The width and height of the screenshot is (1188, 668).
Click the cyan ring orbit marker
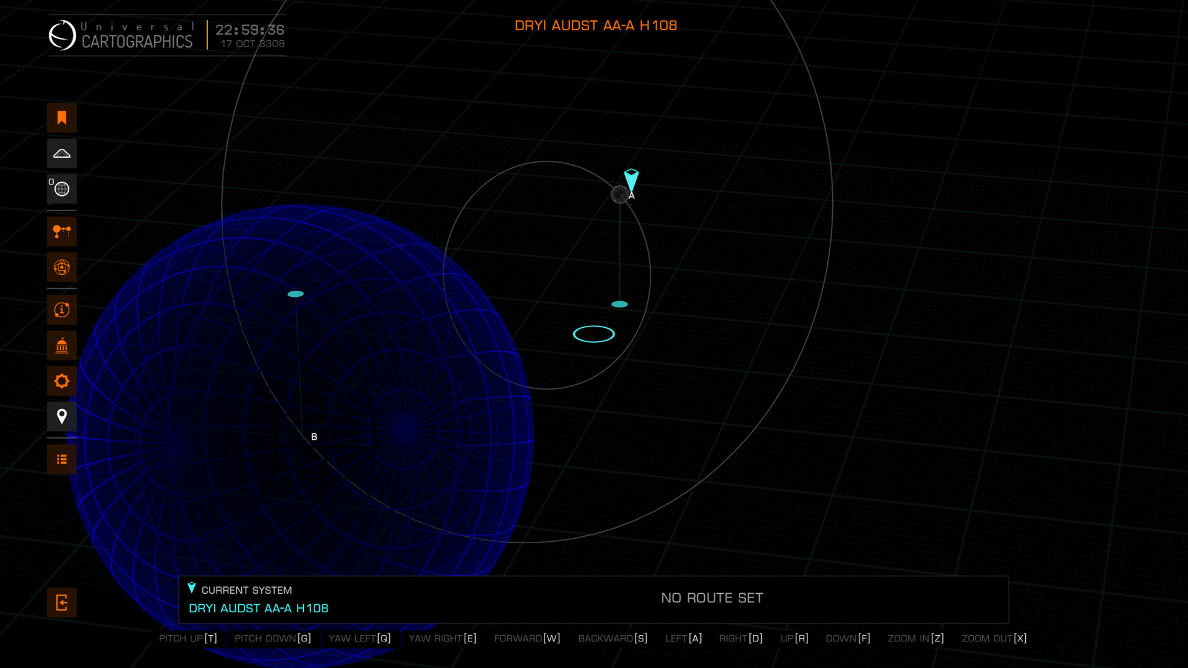pos(593,334)
